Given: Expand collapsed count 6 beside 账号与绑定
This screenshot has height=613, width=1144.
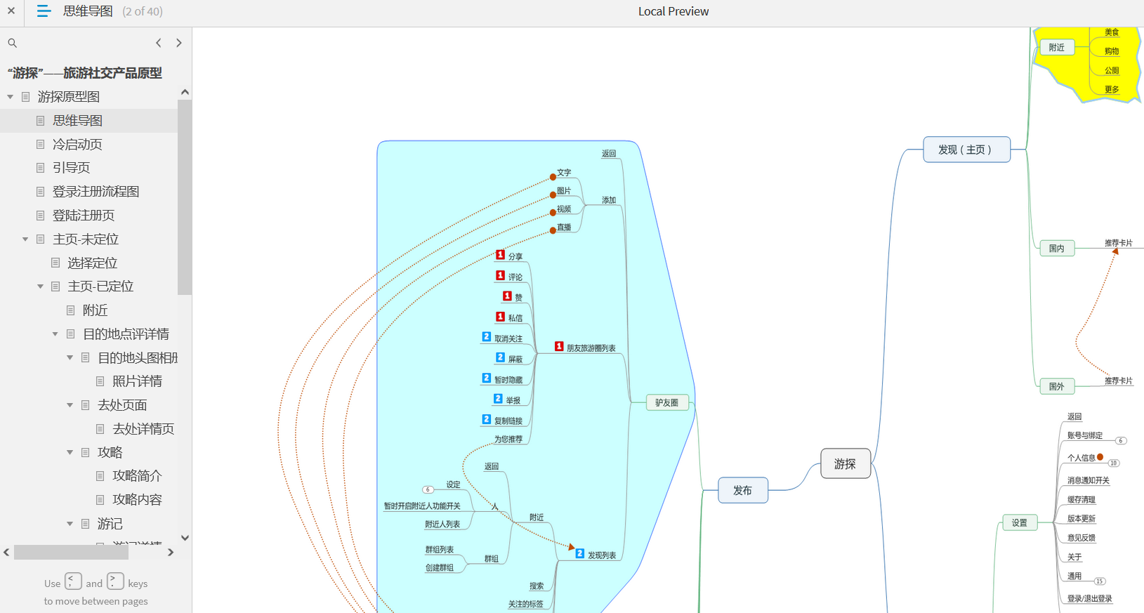Looking at the screenshot, I should pos(1121,441).
